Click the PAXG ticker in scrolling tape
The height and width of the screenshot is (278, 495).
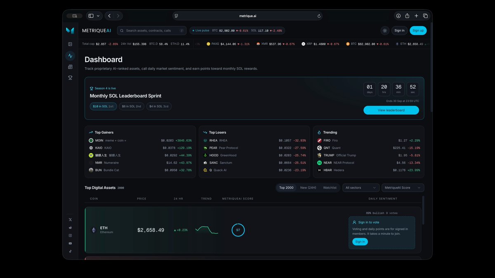click(228, 44)
